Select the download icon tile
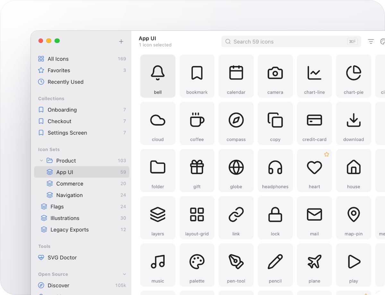 pyautogui.click(x=354, y=123)
